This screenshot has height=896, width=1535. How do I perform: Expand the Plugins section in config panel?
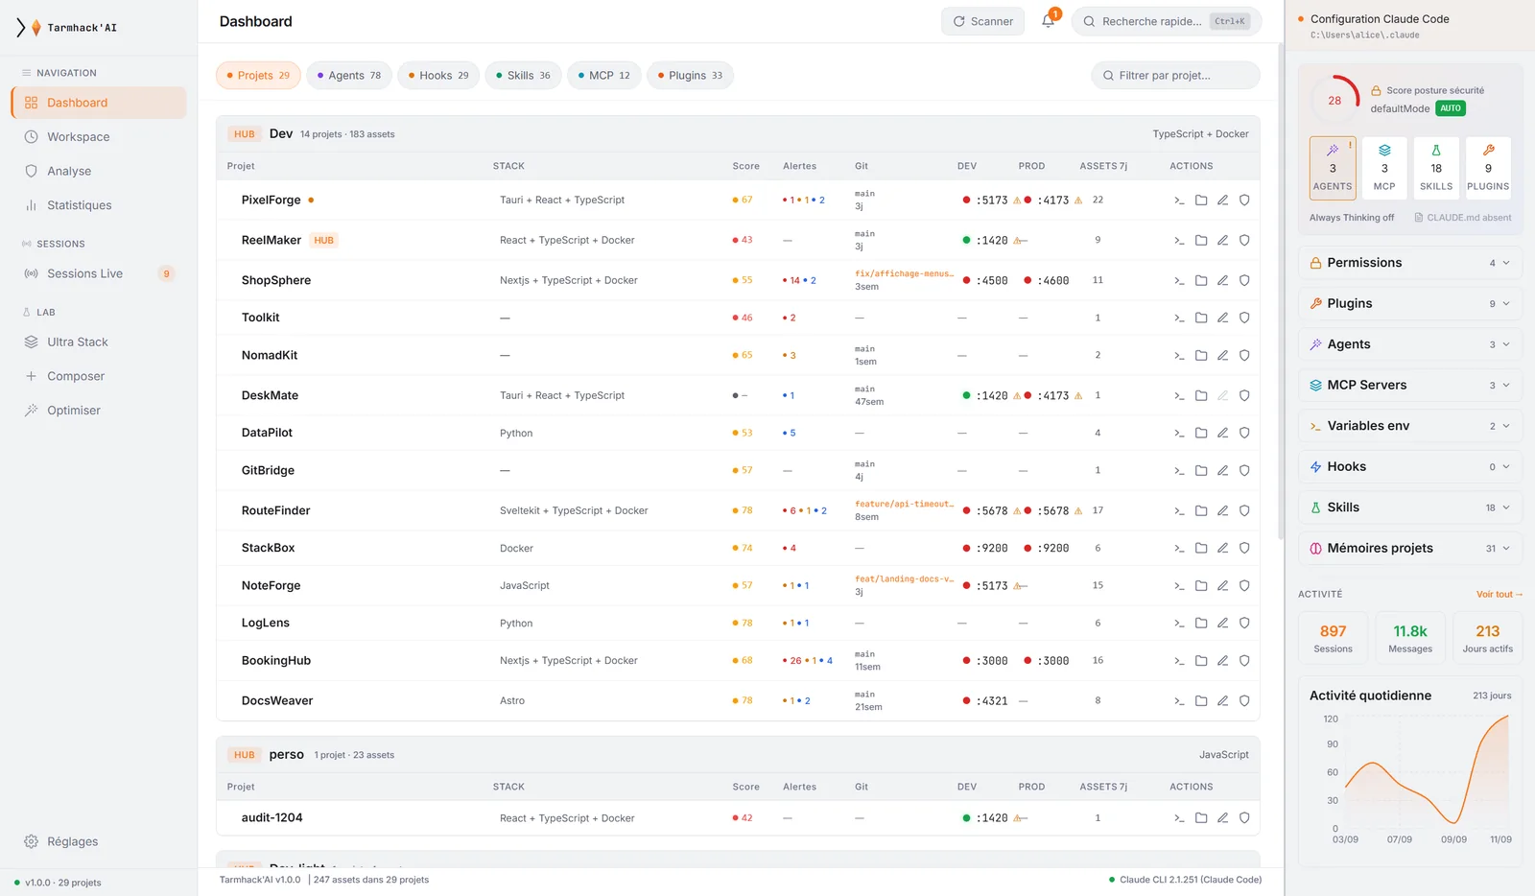[1410, 304]
